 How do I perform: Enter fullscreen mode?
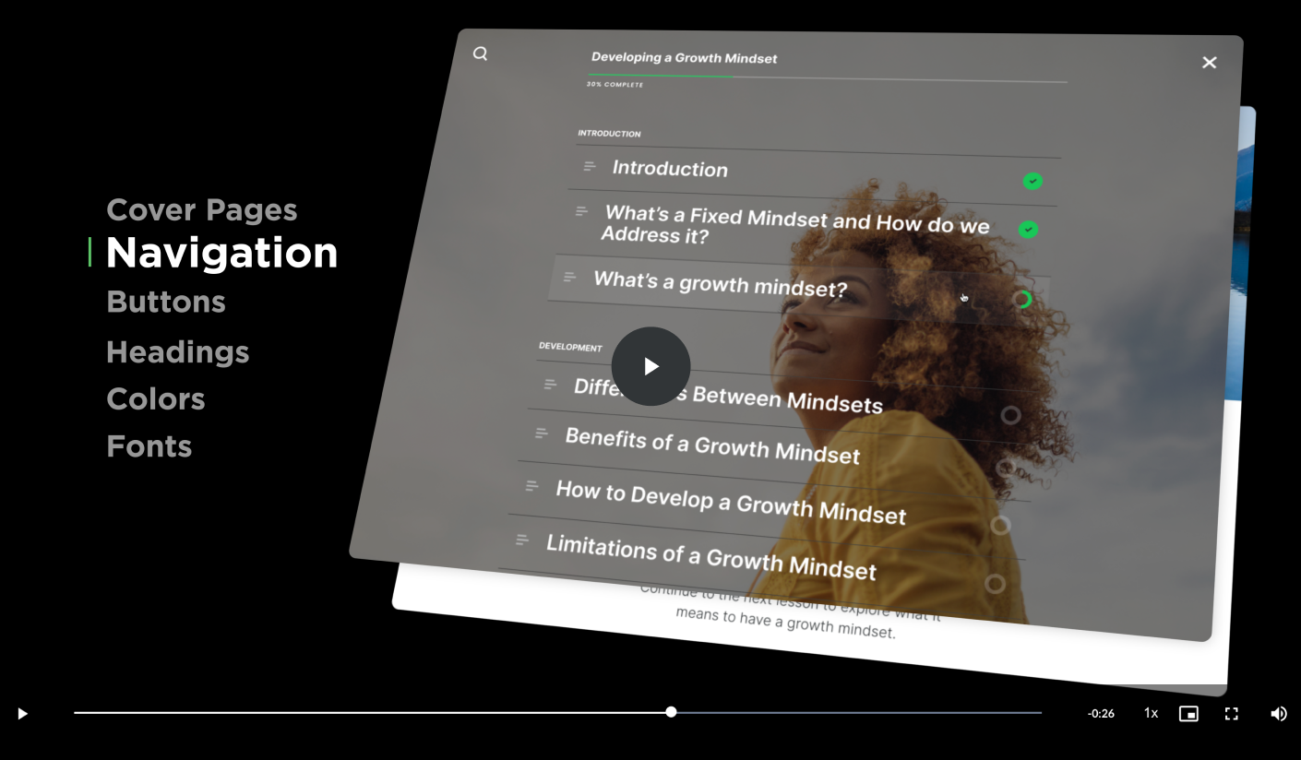[1231, 714]
